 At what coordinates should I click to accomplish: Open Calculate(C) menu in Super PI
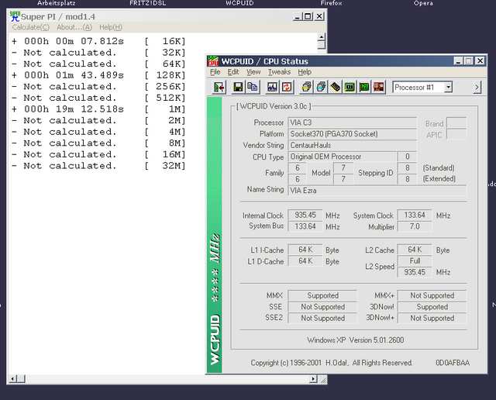pyautogui.click(x=31, y=27)
